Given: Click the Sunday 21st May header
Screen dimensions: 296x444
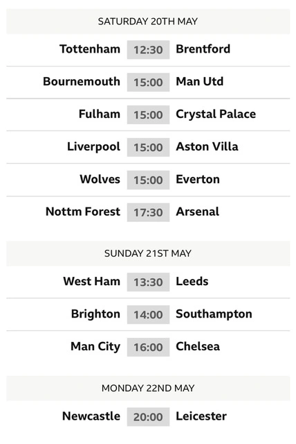Looking at the screenshot, I should click(x=148, y=253).
